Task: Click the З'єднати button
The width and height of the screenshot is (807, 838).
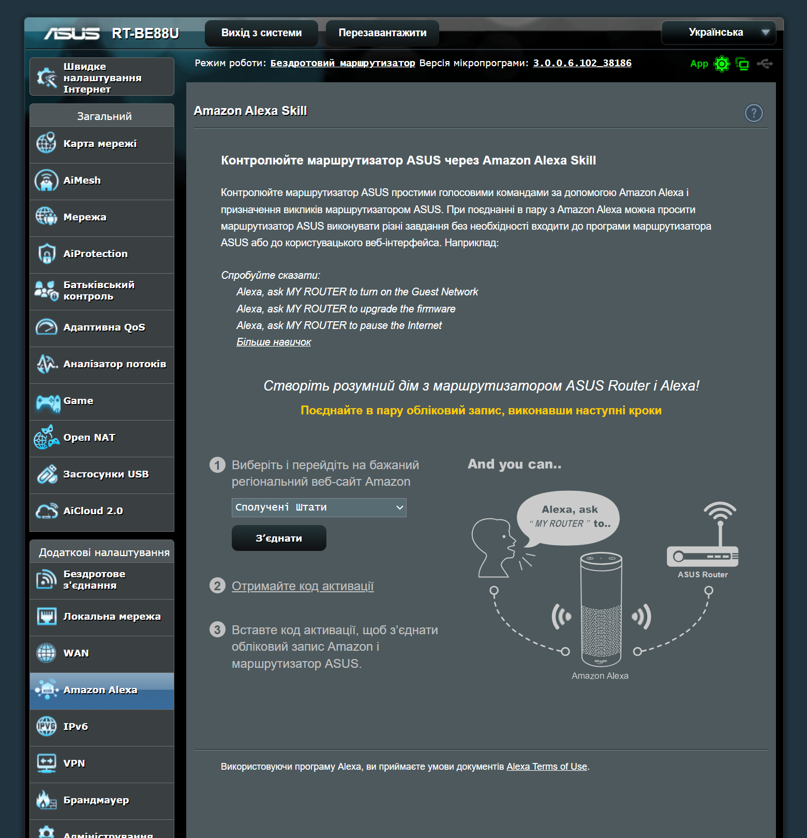Action: (279, 538)
